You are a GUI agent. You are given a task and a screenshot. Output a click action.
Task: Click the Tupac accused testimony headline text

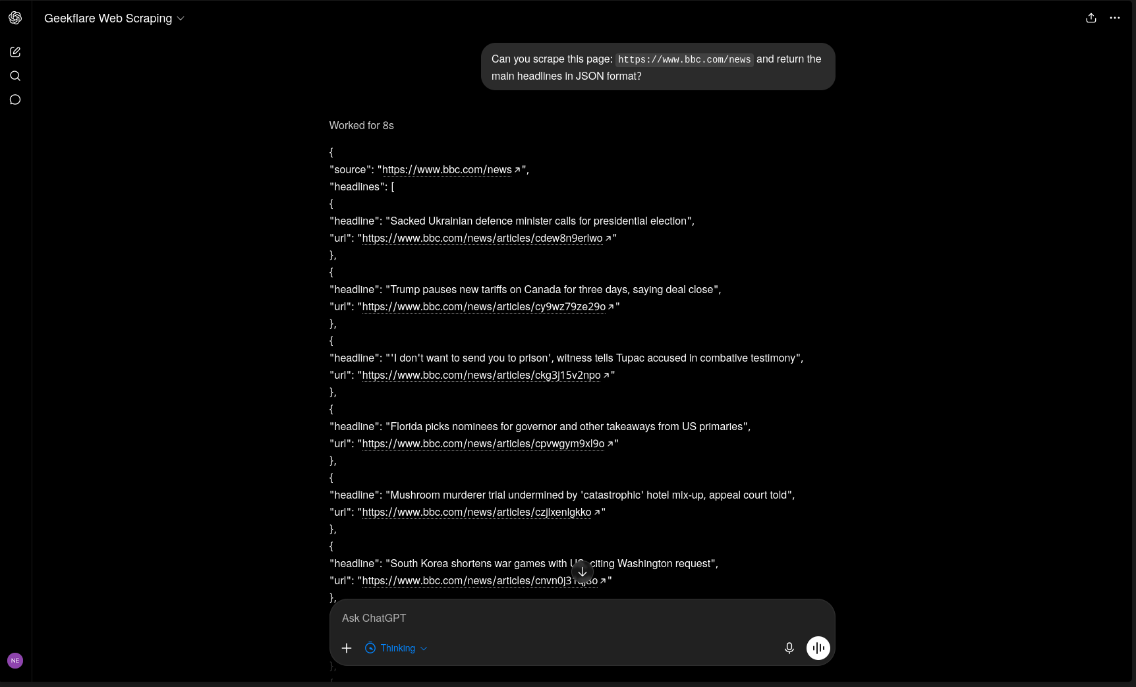(593, 358)
